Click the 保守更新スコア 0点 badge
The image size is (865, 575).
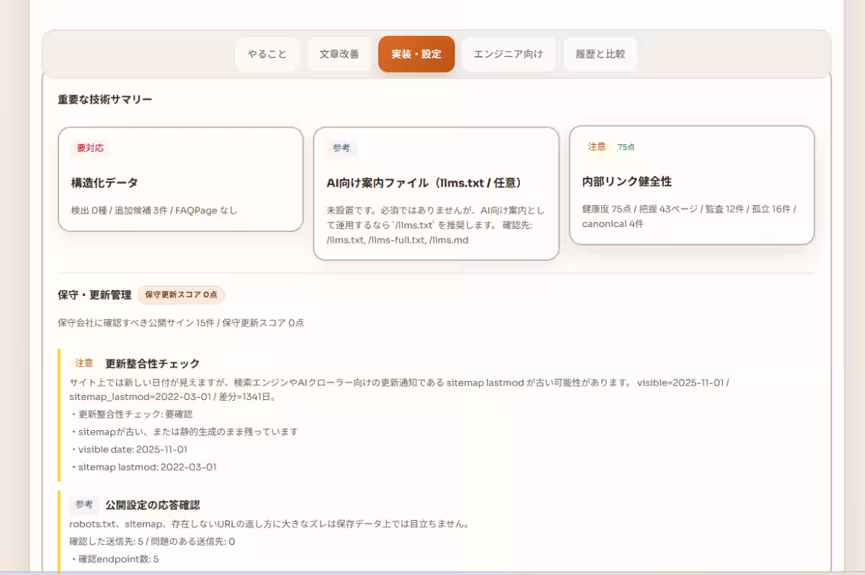tap(181, 295)
